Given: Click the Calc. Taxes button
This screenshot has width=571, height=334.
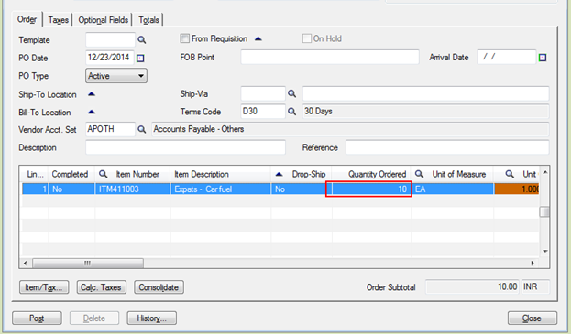Looking at the screenshot, I should coord(101,287).
